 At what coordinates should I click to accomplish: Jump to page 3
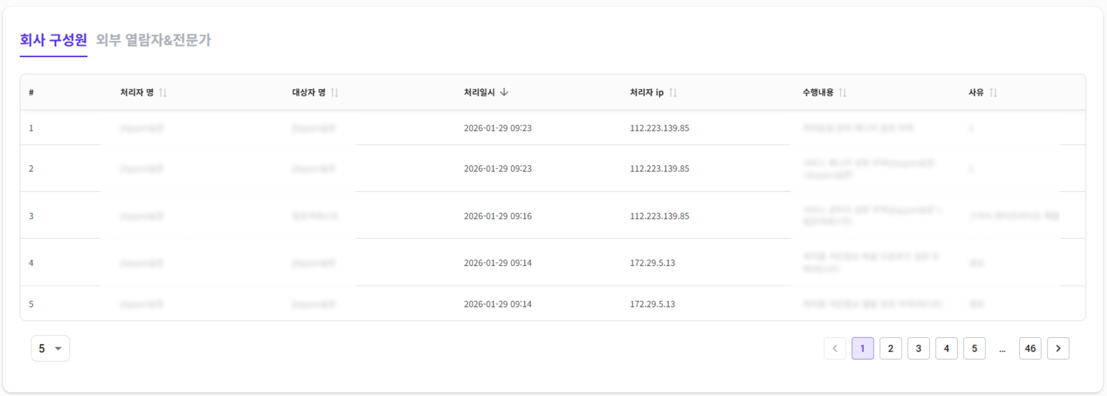(918, 348)
